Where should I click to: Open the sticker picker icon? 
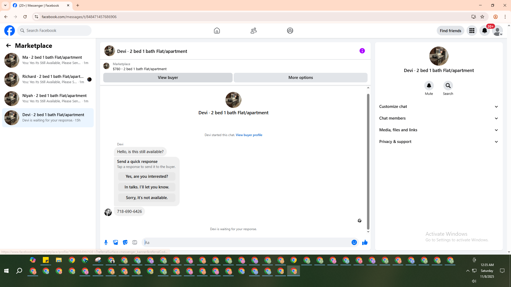(x=125, y=242)
